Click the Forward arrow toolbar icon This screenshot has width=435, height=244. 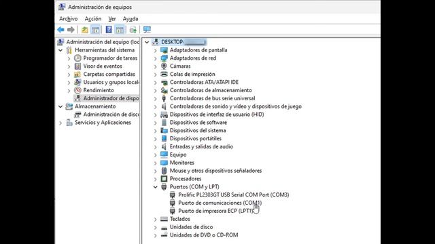click(x=71, y=30)
